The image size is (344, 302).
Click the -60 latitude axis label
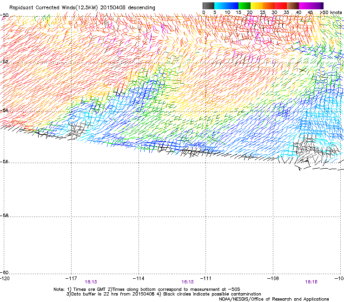tap(4, 272)
